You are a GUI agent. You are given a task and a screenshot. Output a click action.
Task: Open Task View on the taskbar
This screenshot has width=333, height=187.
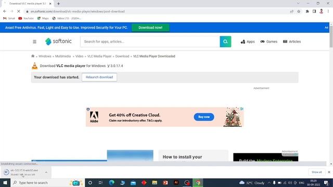[100, 182]
